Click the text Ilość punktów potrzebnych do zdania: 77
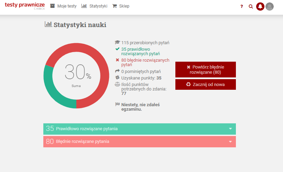283x172 pixels. coord(144,89)
